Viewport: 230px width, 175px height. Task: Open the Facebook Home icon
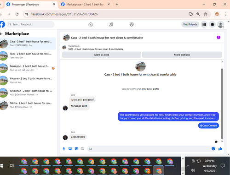91,24
